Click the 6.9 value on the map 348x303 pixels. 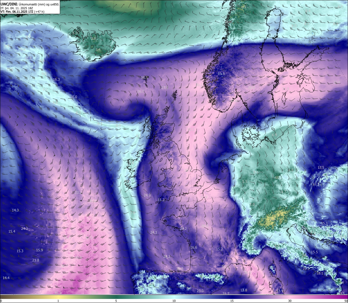point(274,135)
